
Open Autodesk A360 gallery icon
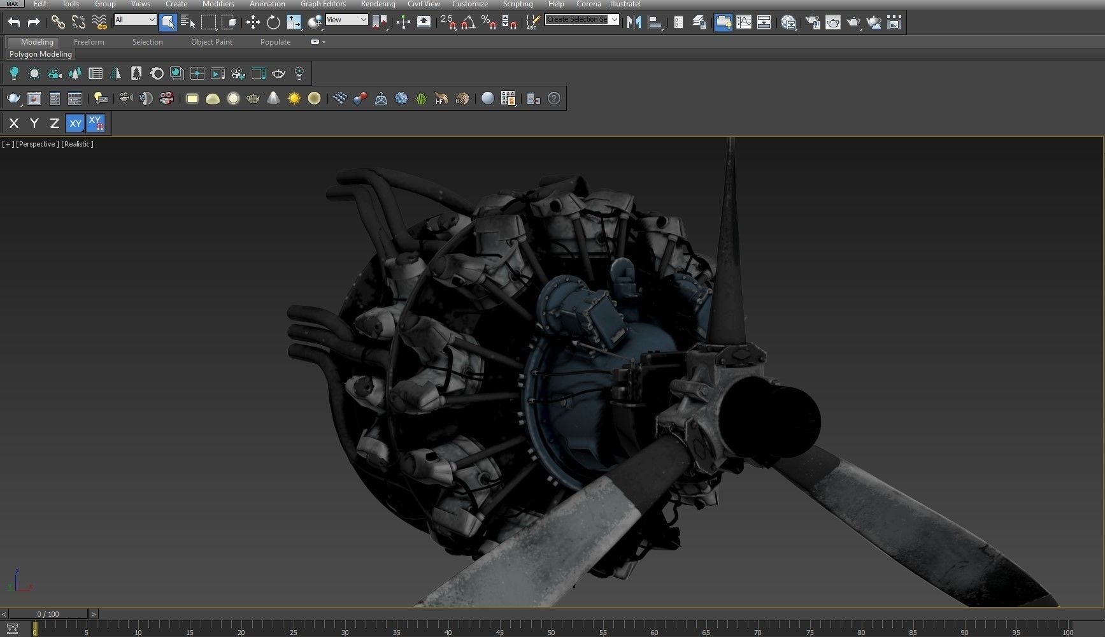coord(894,22)
